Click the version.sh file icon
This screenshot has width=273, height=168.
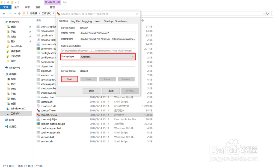tap(38, 141)
